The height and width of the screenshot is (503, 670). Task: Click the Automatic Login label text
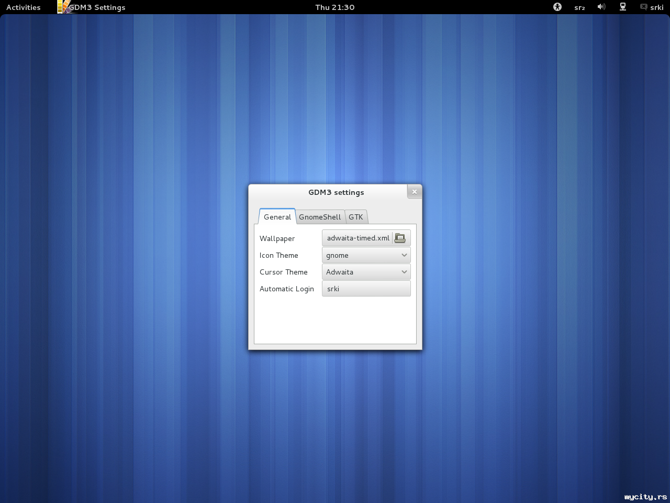coord(287,289)
